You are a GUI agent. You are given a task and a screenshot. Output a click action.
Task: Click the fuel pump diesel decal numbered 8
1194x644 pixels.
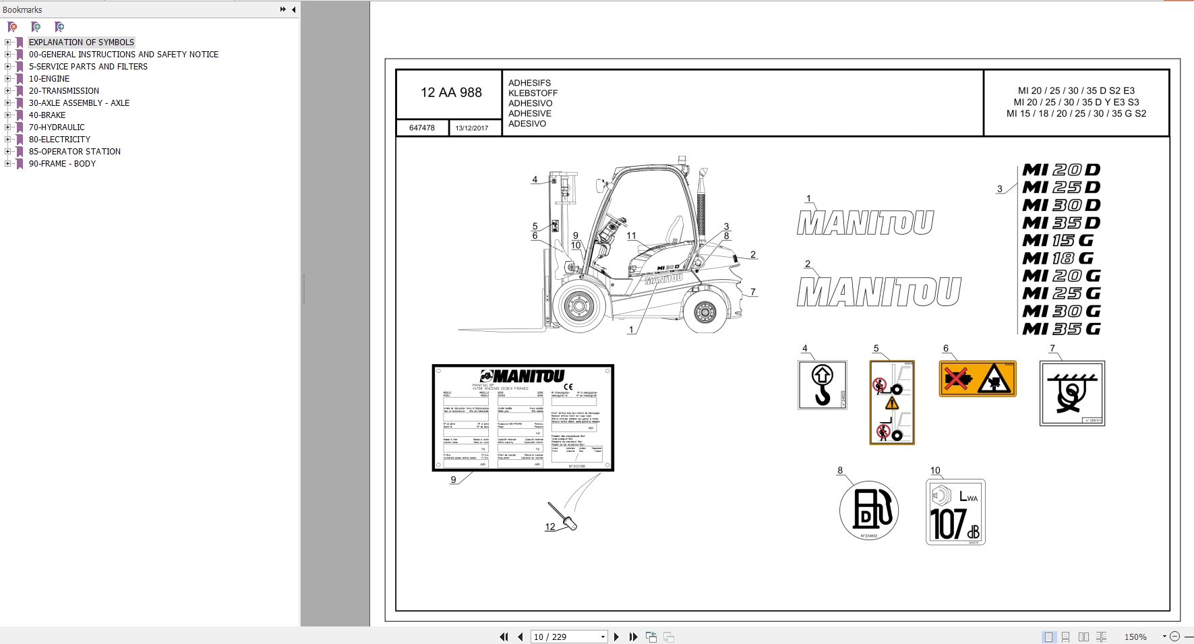[869, 510]
